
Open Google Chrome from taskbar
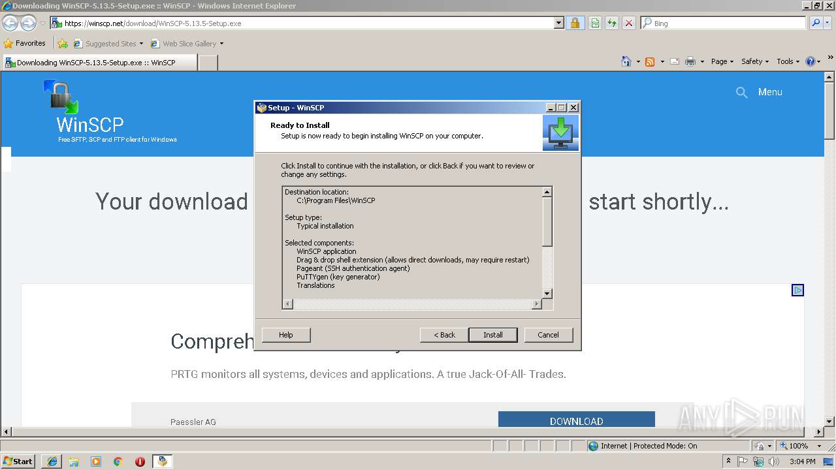118,462
